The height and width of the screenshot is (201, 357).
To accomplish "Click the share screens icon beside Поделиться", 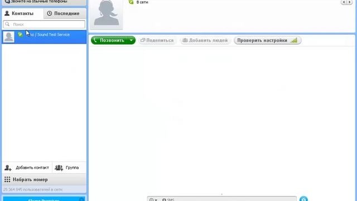I will pyautogui.click(x=143, y=40).
